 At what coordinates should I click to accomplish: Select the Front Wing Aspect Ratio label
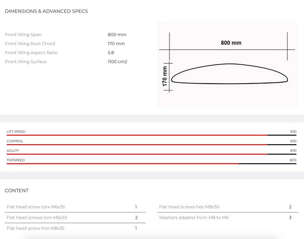click(x=31, y=53)
